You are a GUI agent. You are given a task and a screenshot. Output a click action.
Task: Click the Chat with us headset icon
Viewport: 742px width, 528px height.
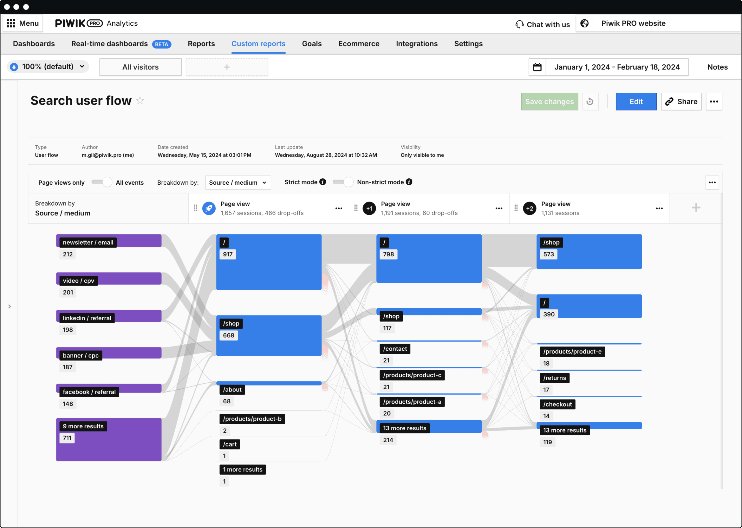[x=519, y=23]
